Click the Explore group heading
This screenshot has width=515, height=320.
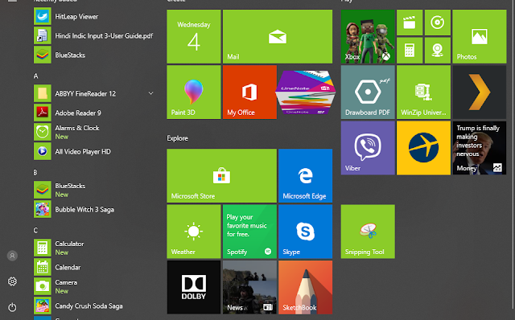[177, 138]
